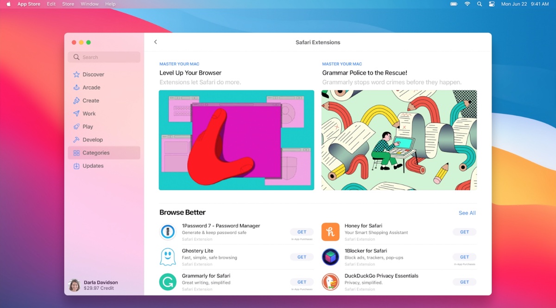Click the Ghostery Lite title text
This screenshot has width=556, height=308.
197,251
